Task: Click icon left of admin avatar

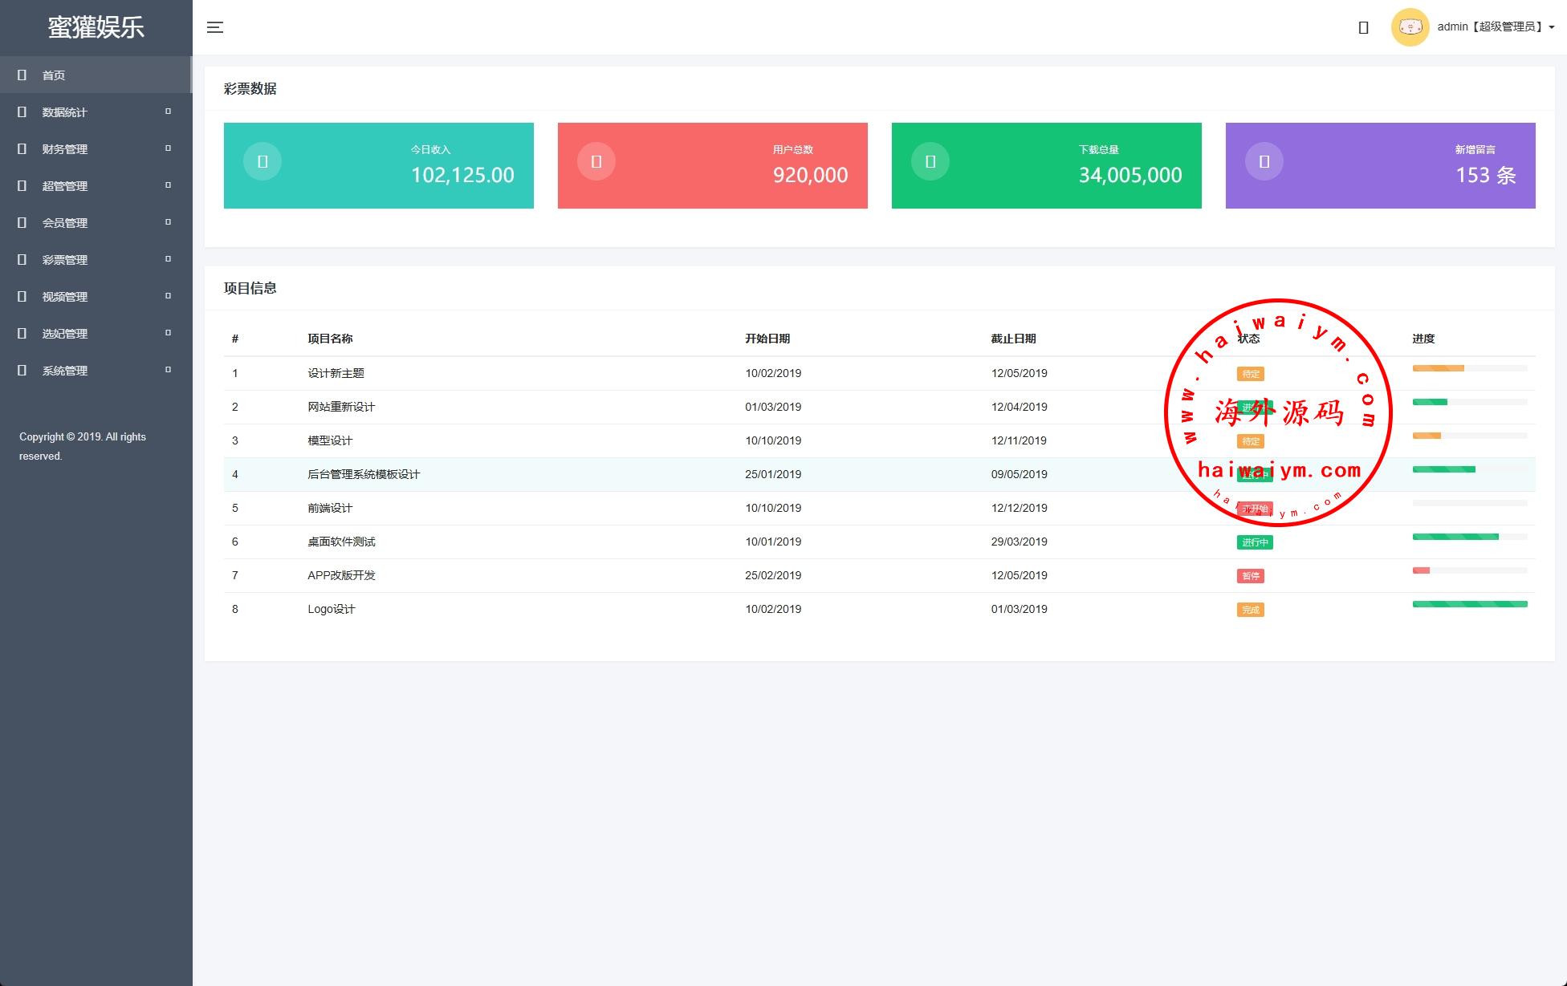Action: coord(1363,27)
